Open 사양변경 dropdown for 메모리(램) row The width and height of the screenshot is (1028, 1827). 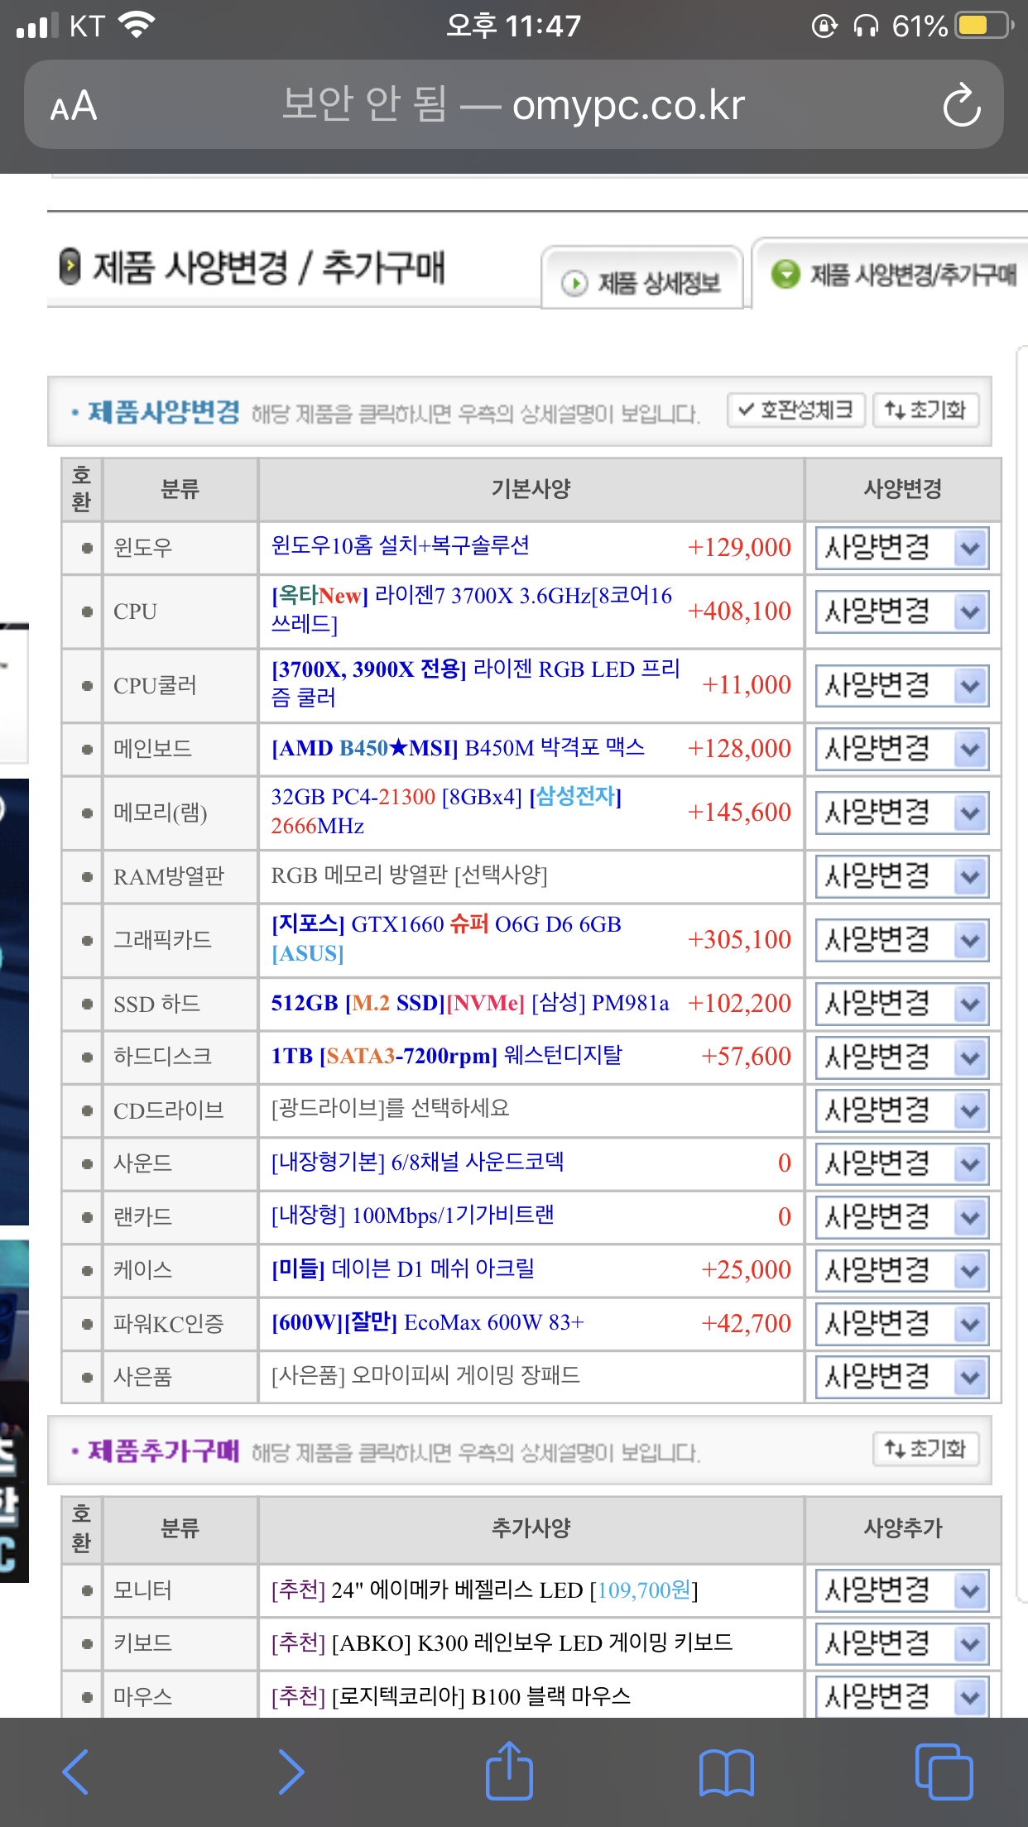pos(902,813)
